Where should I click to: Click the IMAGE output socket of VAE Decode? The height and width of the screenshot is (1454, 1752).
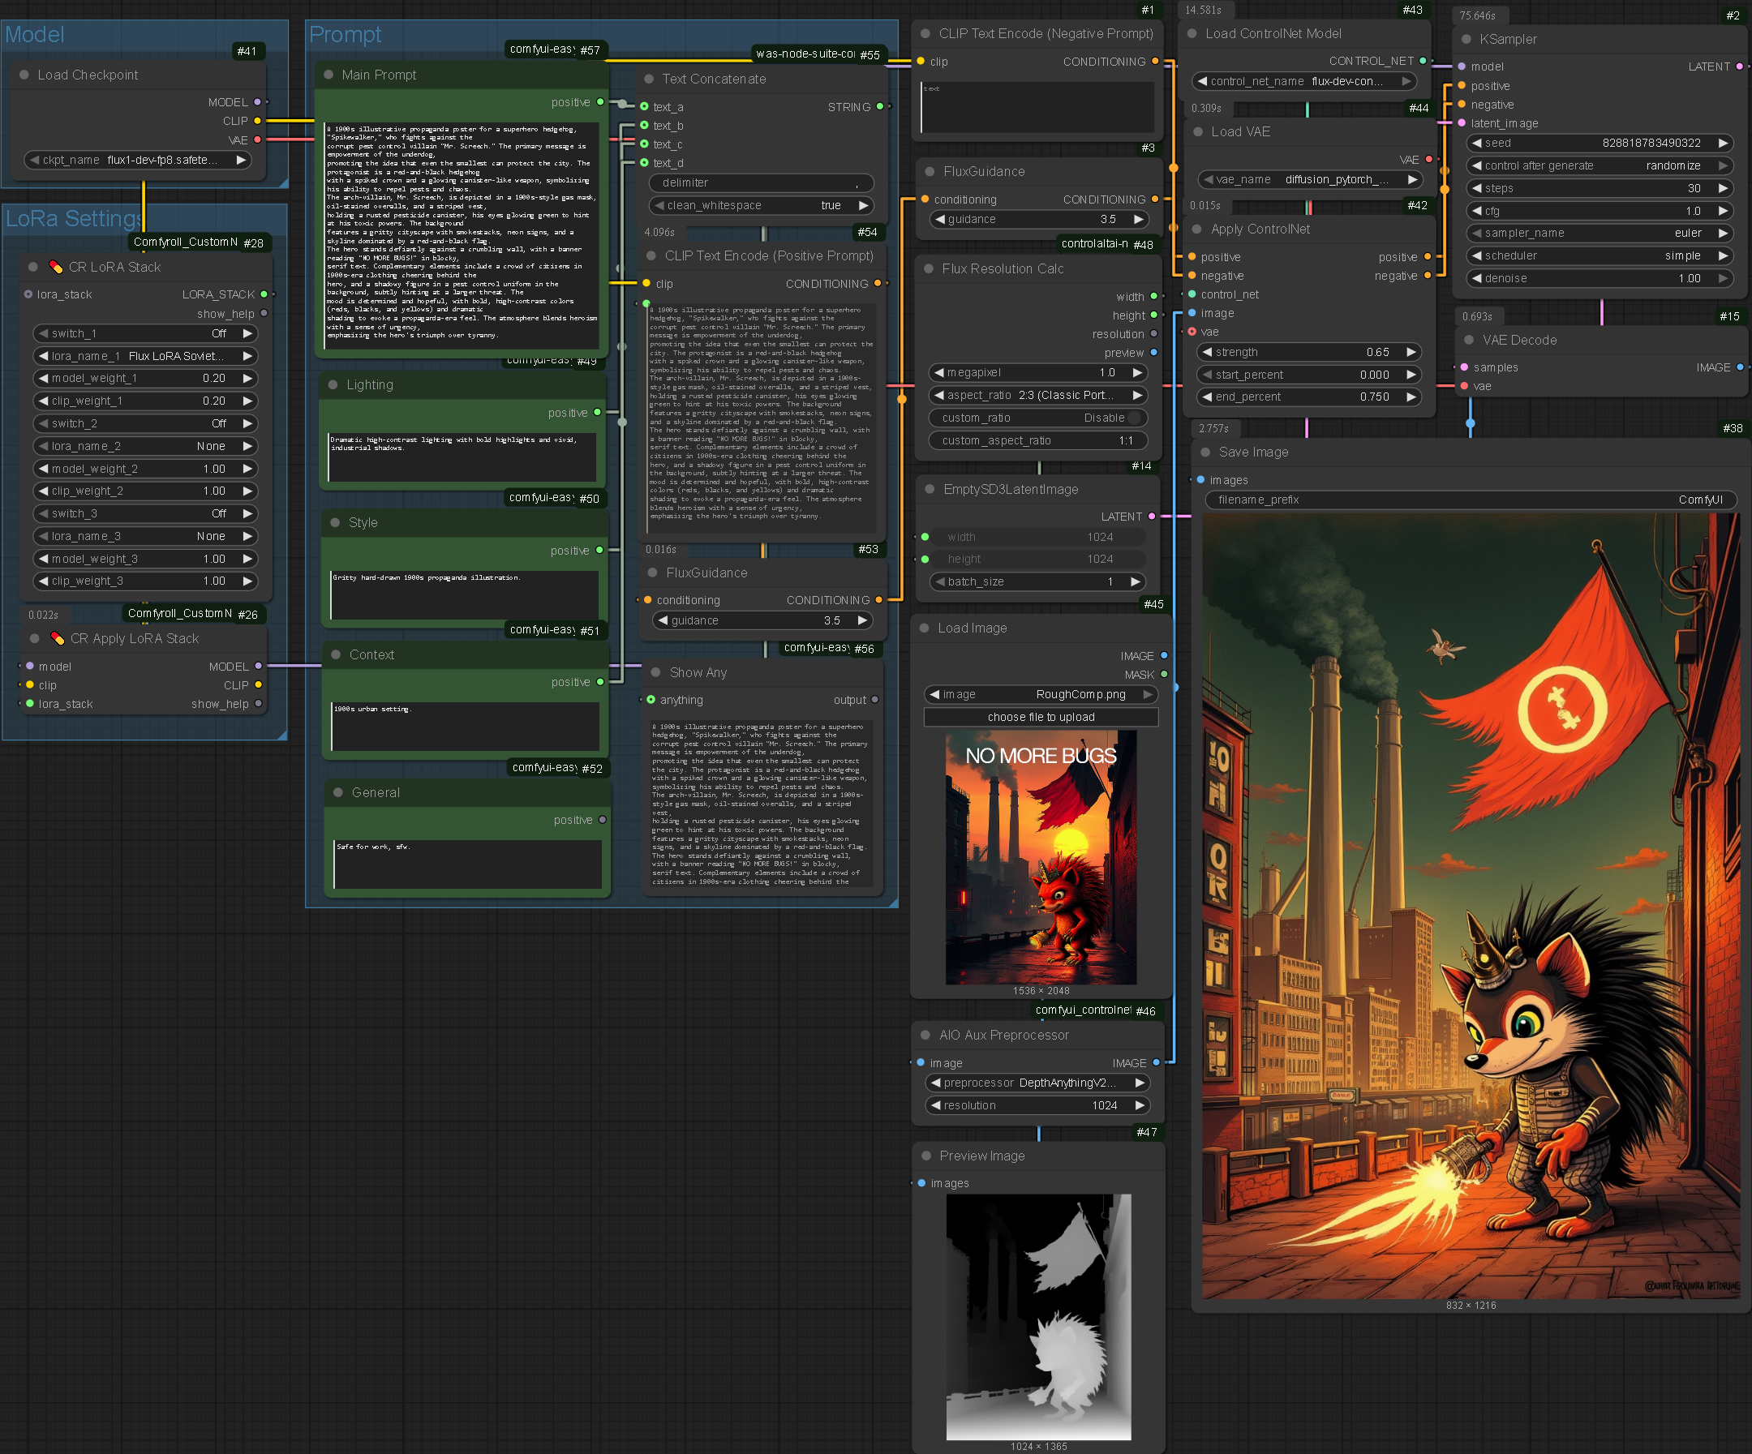coord(1741,368)
